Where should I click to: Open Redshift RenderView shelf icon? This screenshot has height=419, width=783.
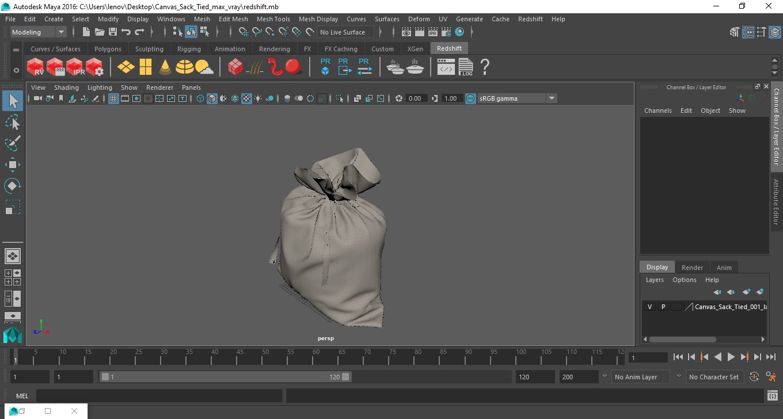pos(36,67)
